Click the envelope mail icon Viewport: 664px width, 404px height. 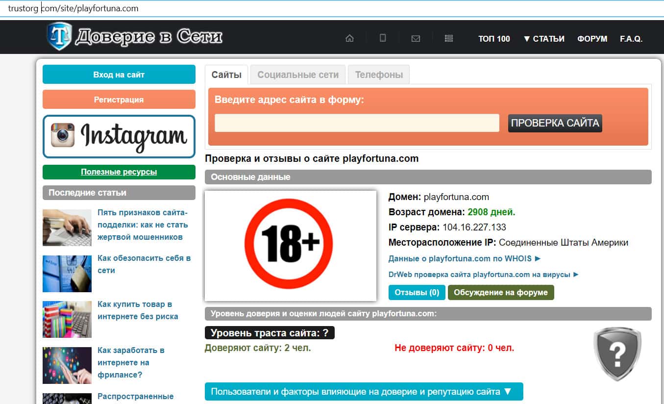(x=416, y=39)
